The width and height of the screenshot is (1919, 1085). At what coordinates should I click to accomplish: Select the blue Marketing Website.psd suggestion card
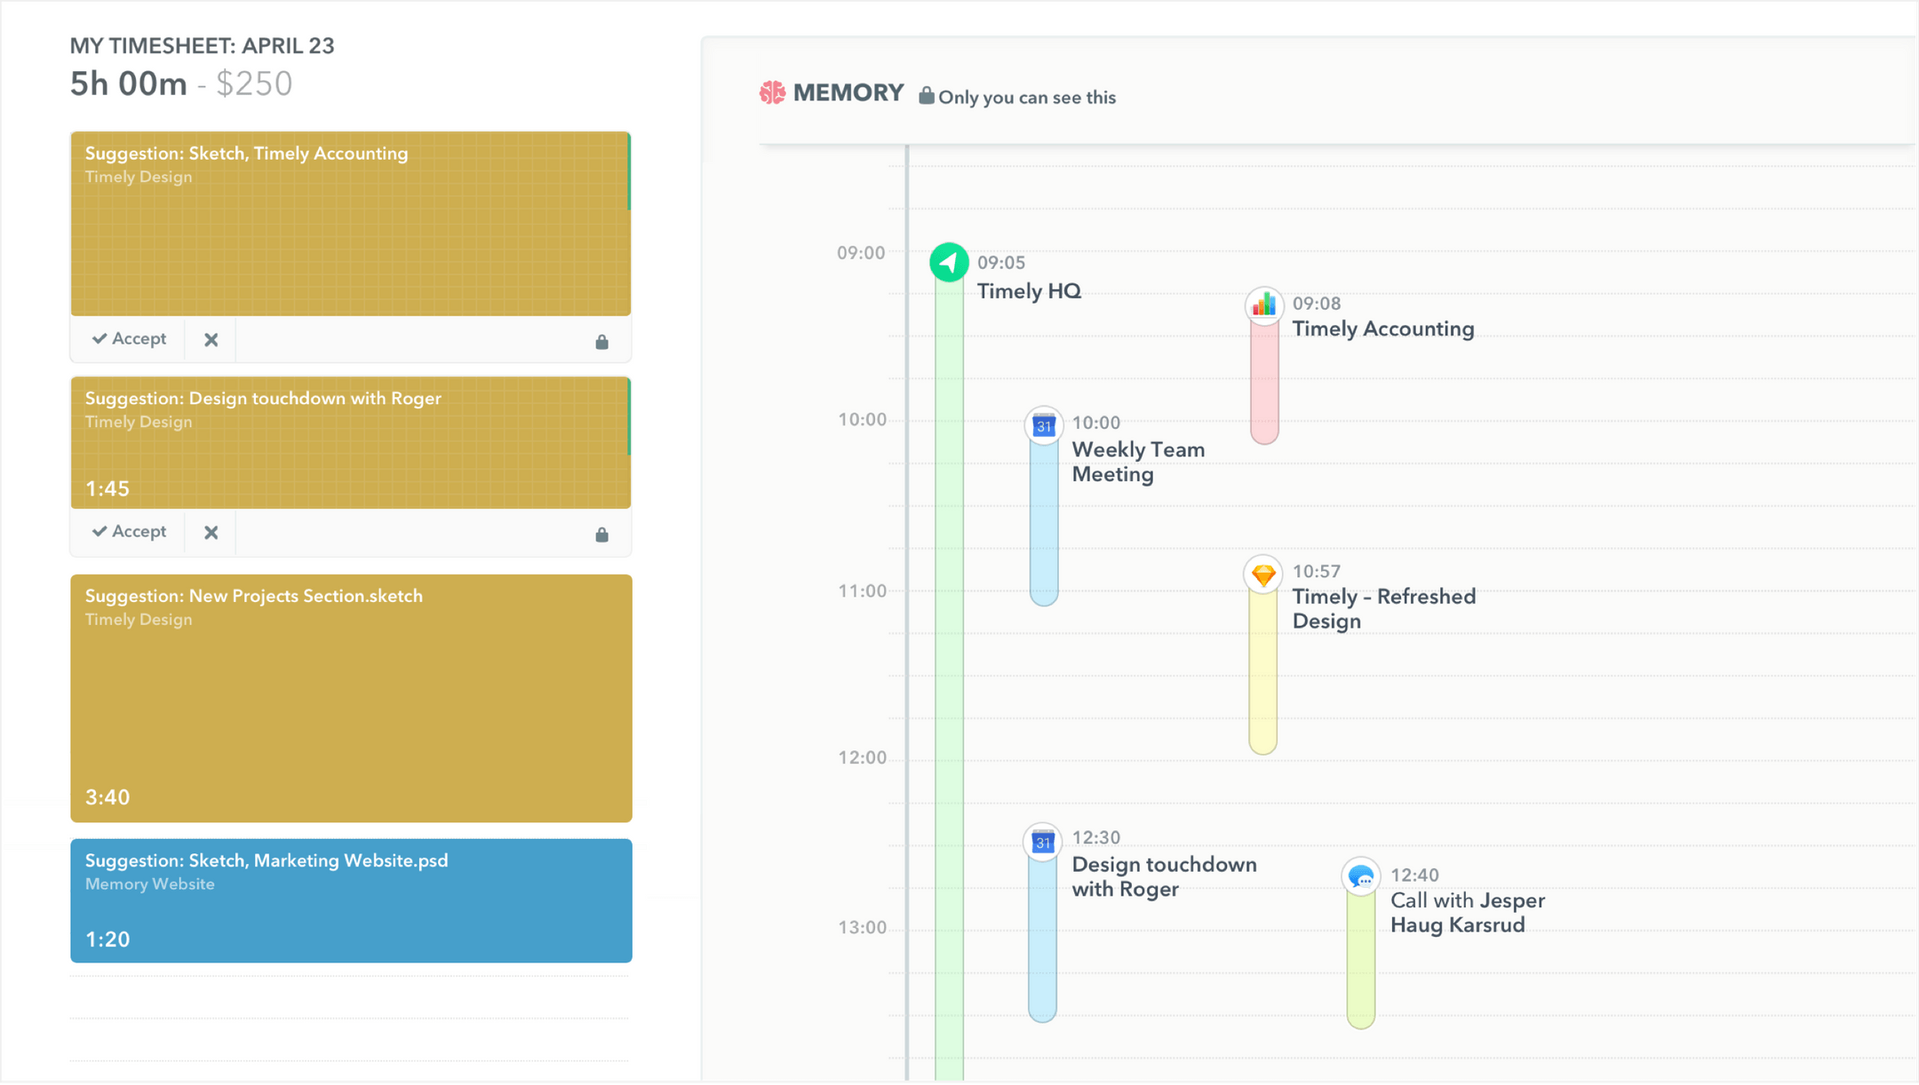point(351,900)
